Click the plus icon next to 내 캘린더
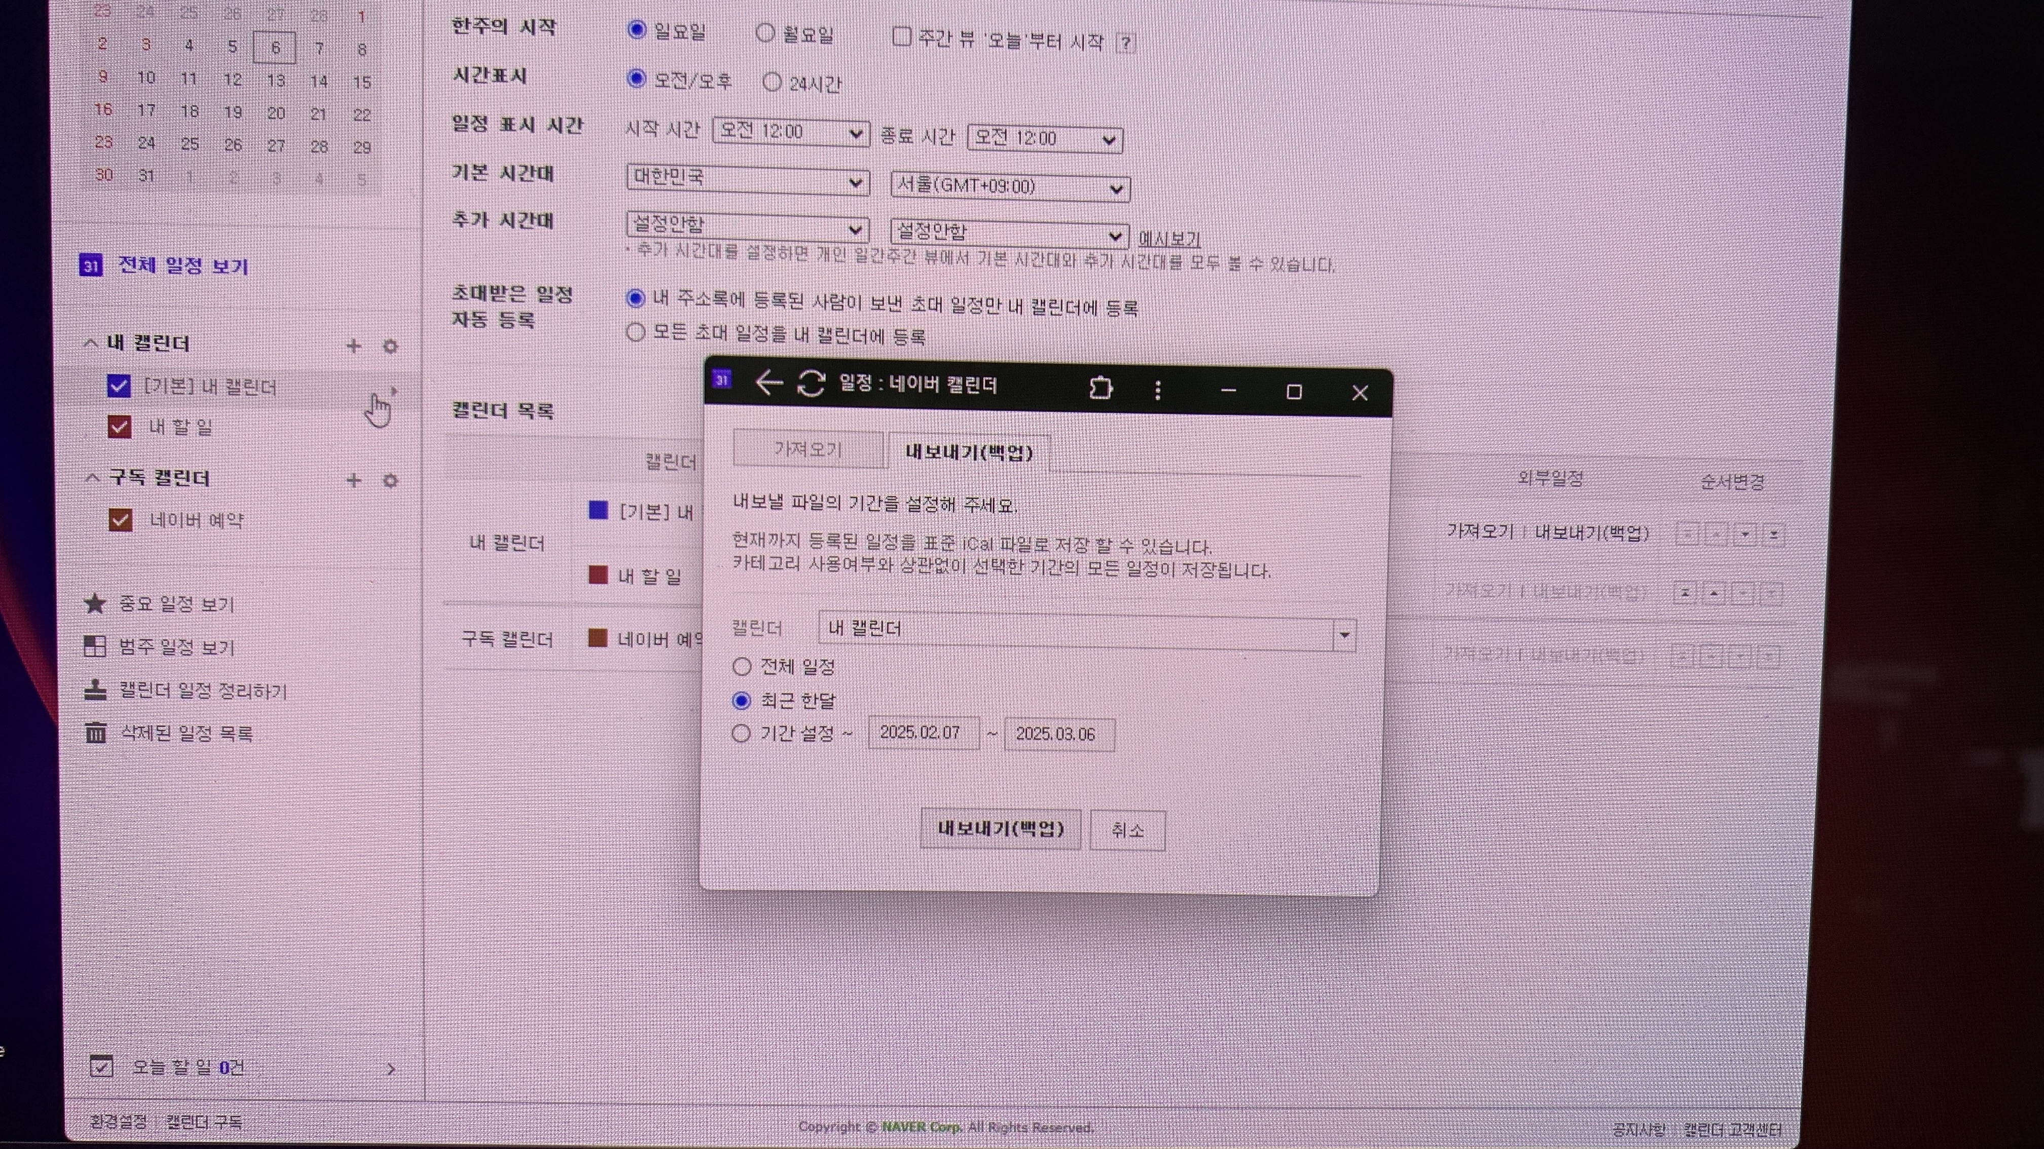This screenshot has width=2044, height=1149. (354, 346)
